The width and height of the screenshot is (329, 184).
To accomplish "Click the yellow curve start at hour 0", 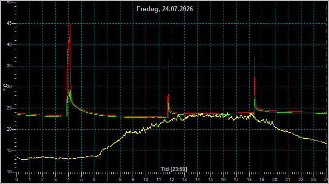I will pyautogui.click(x=17, y=157).
